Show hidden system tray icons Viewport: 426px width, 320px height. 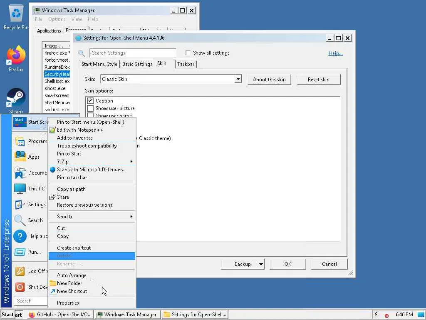tap(376, 314)
